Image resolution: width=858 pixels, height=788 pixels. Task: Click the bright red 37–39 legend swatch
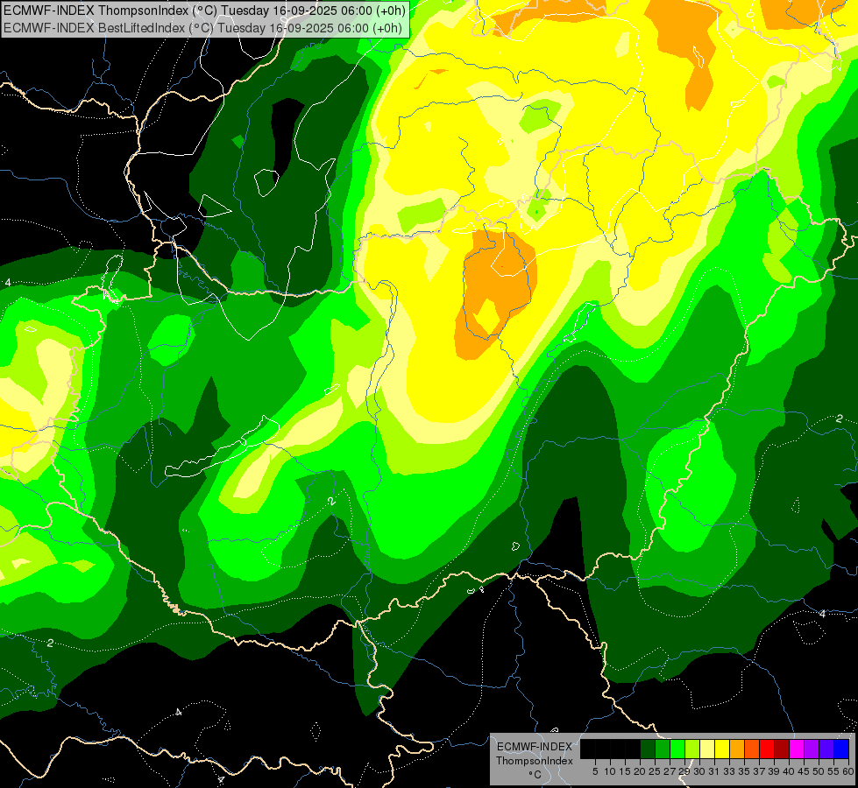(767, 749)
